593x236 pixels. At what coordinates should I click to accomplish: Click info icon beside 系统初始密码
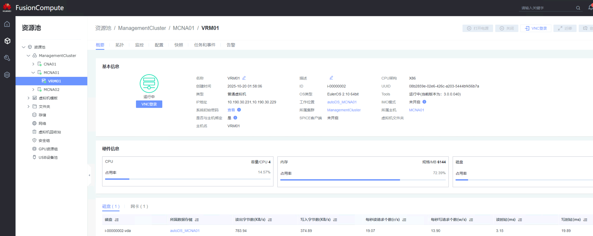[239, 110]
